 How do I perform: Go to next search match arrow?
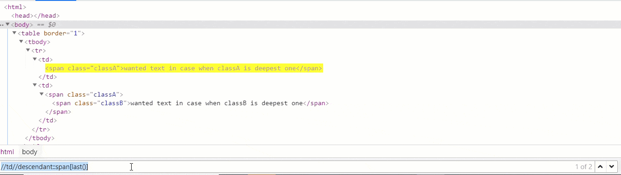pos(611,167)
